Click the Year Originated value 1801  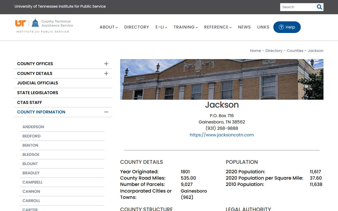[x=185, y=172]
